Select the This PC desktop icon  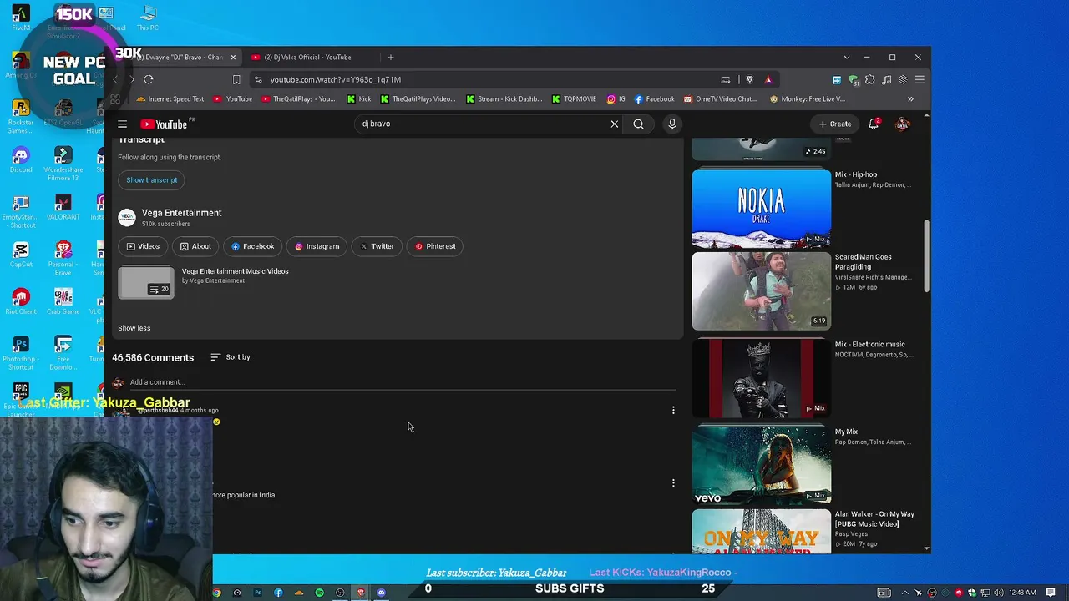(148, 18)
